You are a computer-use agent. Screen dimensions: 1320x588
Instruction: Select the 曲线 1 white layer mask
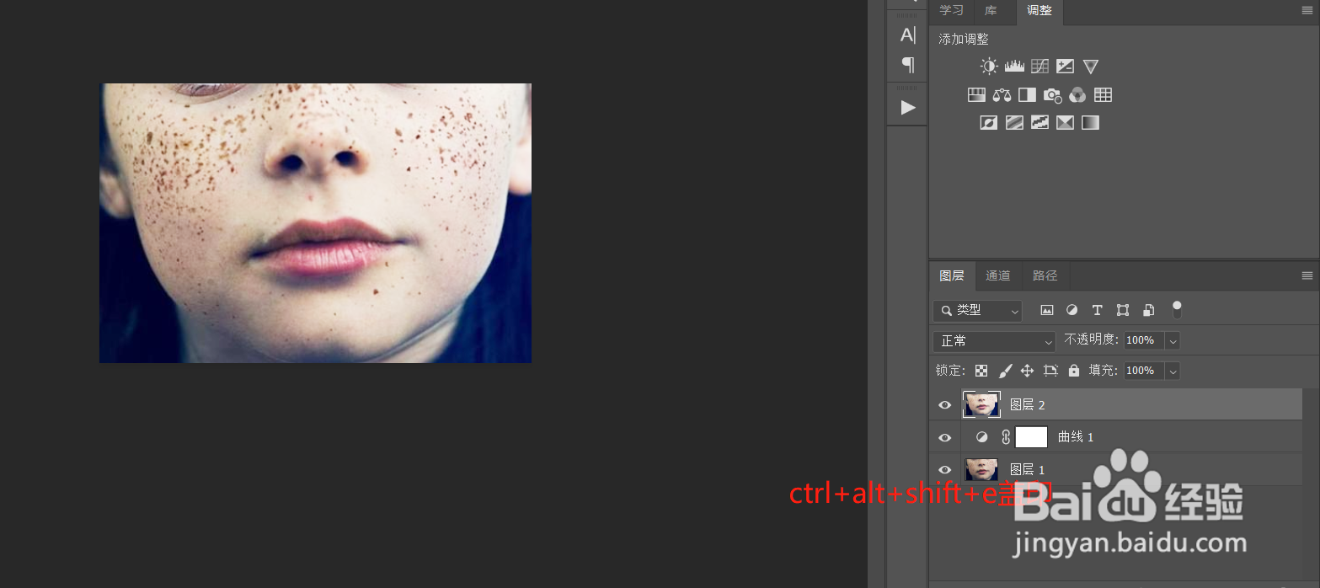[x=1032, y=437]
